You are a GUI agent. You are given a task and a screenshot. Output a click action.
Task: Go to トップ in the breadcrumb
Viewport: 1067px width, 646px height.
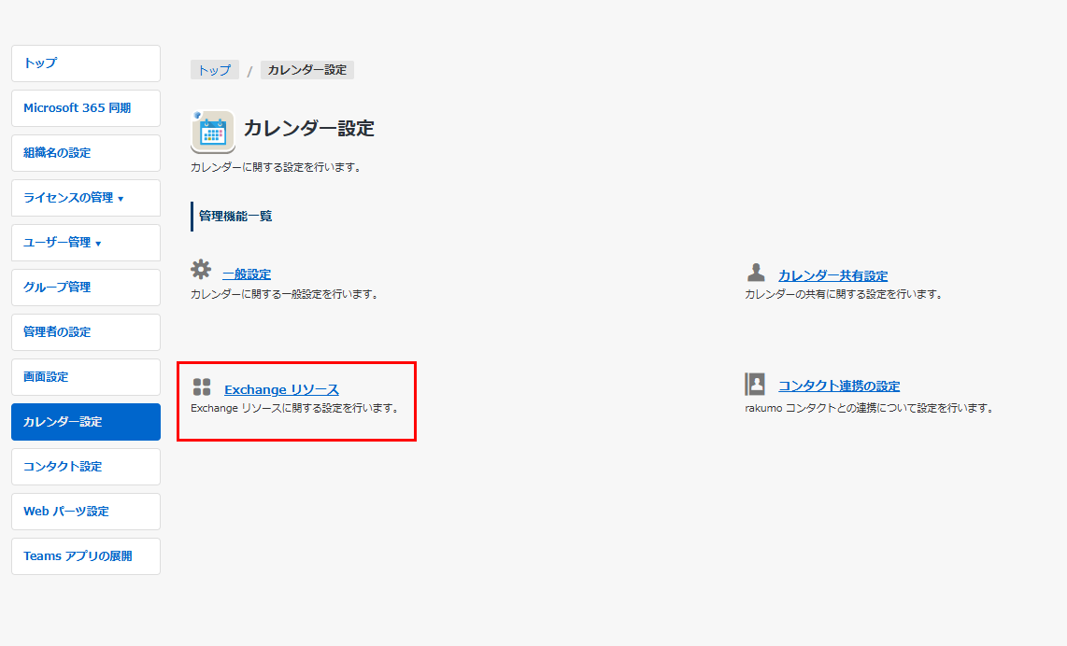pyautogui.click(x=214, y=70)
